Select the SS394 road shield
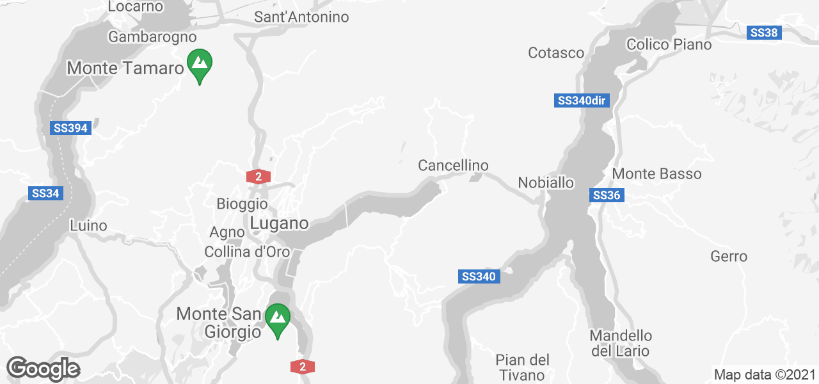Screen dimensions: 819x384 [x=70, y=128]
